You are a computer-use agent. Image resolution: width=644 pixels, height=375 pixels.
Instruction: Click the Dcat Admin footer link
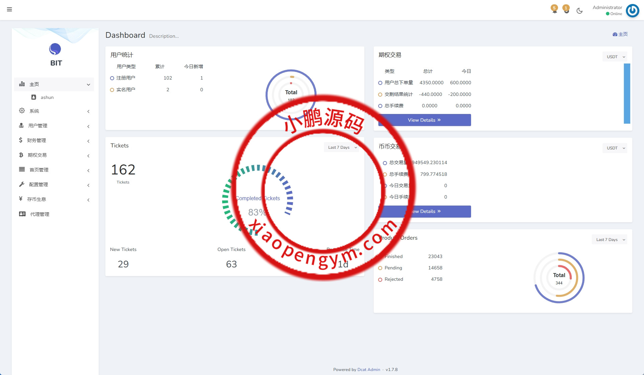pos(369,369)
